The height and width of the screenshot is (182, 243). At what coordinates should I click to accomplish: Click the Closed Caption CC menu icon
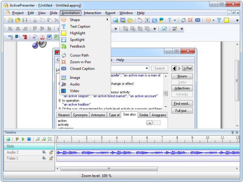(x=64, y=69)
